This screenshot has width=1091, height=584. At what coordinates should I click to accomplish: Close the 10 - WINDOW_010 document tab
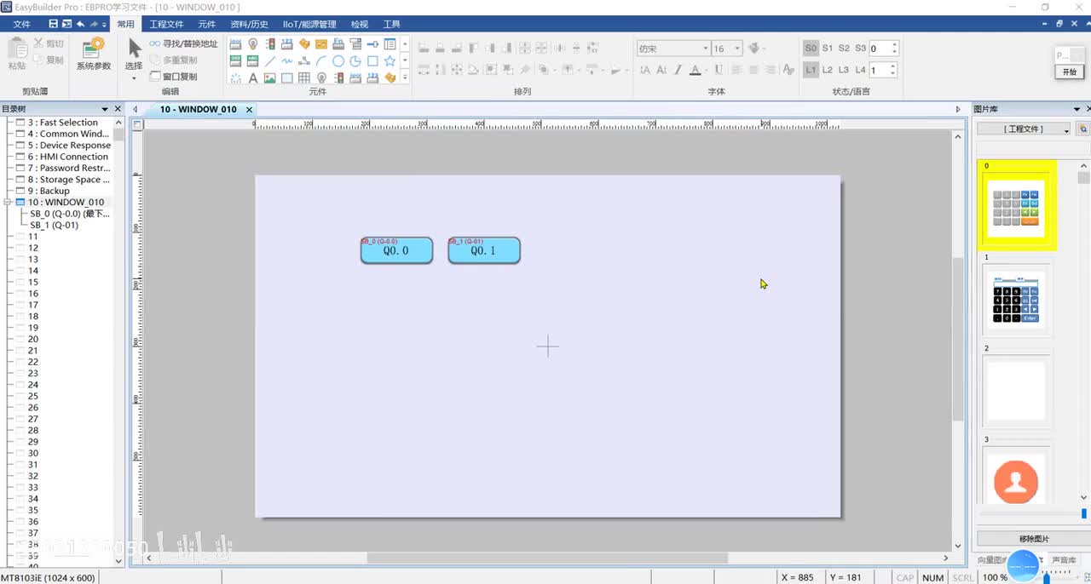[249, 110]
